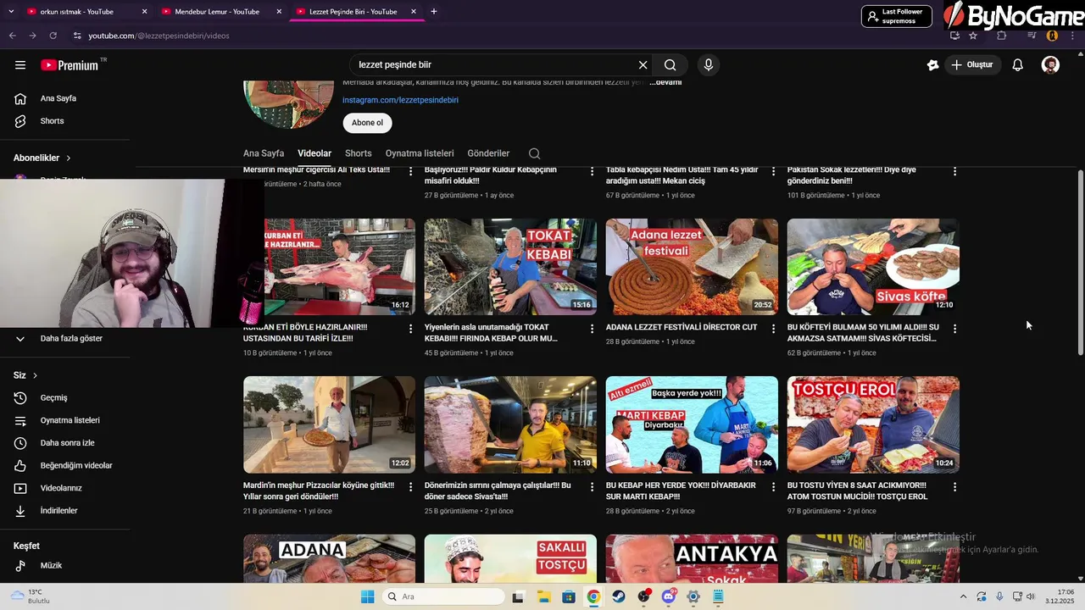Viewport: 1085px width, 610px height.
Task: Select the Videolar channel tab
Action: (314, 153)
